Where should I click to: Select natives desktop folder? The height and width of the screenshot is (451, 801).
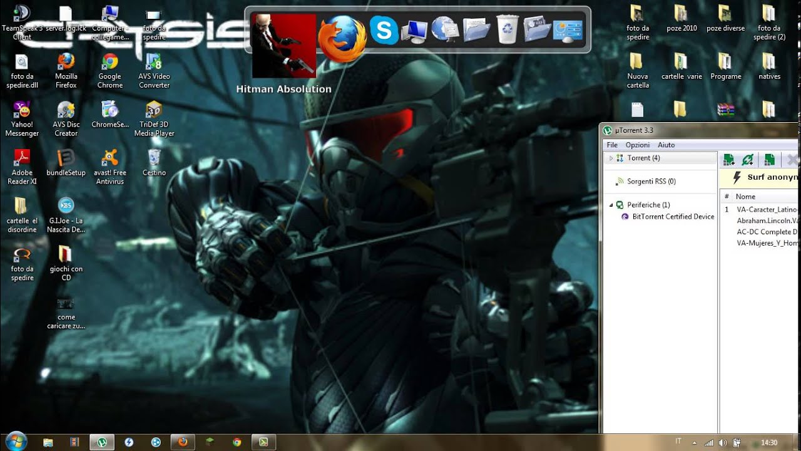(x=769, y=67)
